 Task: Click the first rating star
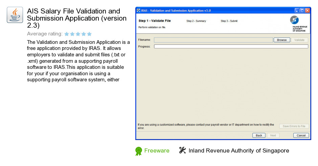tap(67, 34)
